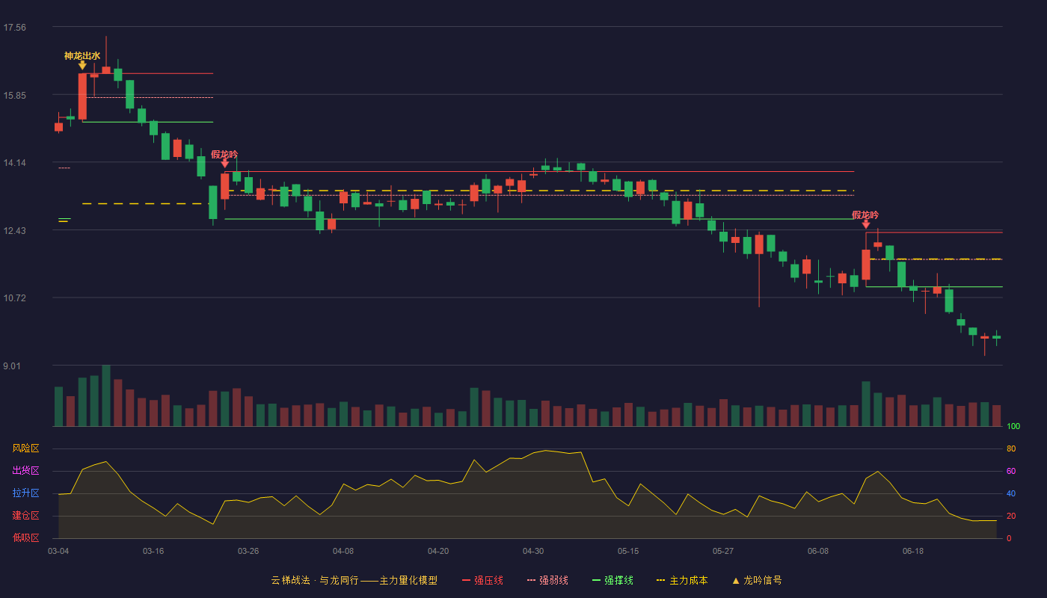The width and height of the screenshot is (1047, 598).
Task: Click the 拉升区 zone label
Action: (25, 493)
